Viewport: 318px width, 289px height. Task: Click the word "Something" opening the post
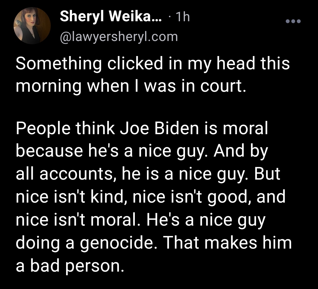pos(59,64)
